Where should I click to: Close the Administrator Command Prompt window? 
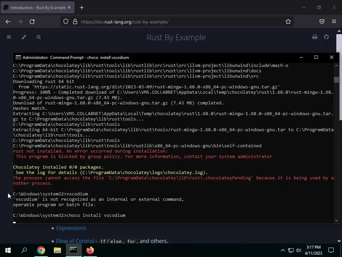[332, 57]
